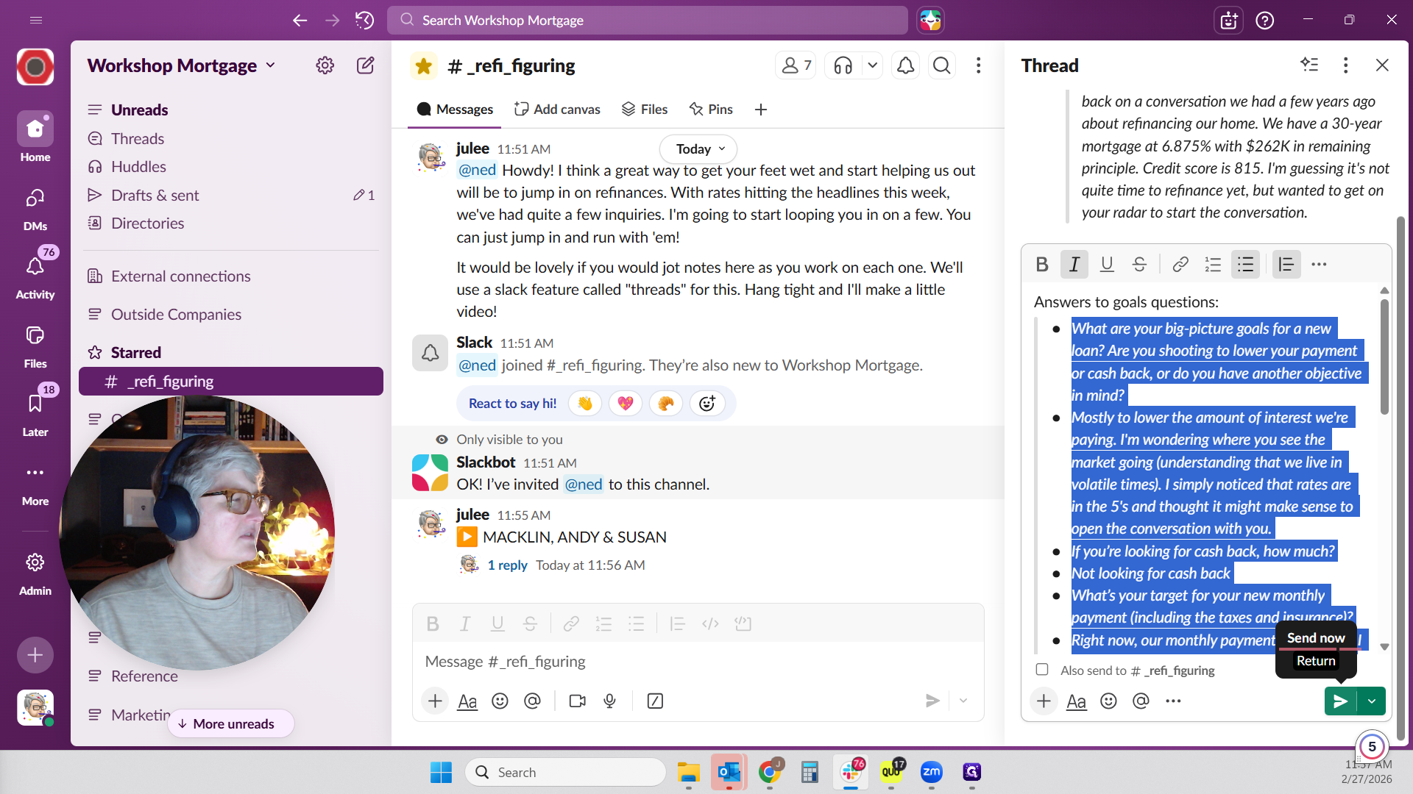Toggle bulleted list in the thread reply
Viewport: 1413px width, 794px height.
1245,265
